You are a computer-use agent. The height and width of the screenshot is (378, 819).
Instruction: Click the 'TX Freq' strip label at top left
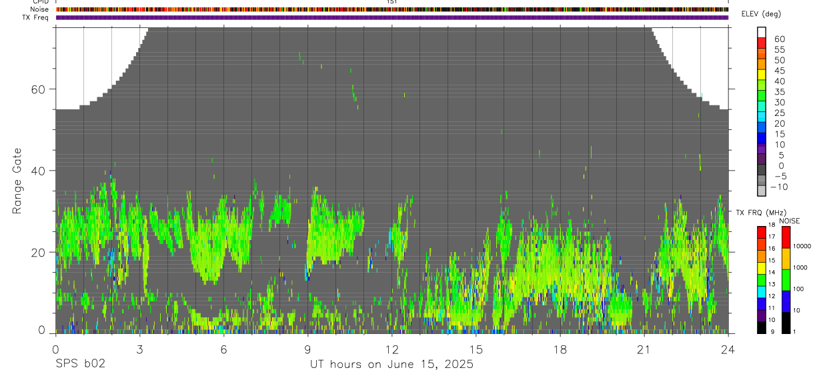(x=36, y=17)
